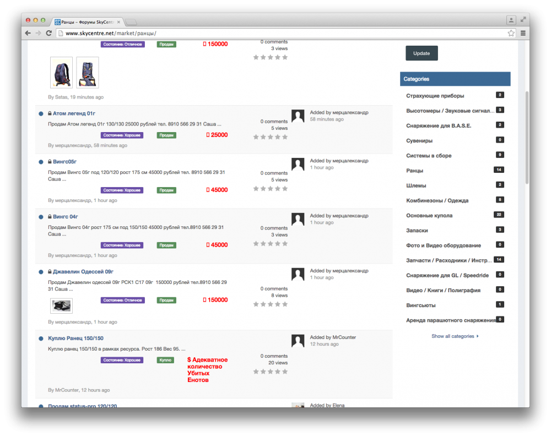Open the Джавелин Одессей 09г listing
551x437 pixels.
(x=83, y=272)
